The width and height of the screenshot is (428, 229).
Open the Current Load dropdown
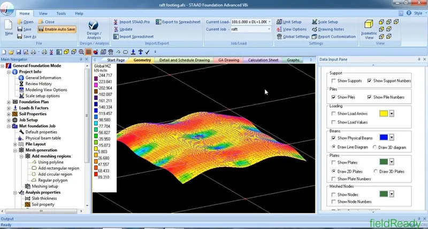click(269, 22)
